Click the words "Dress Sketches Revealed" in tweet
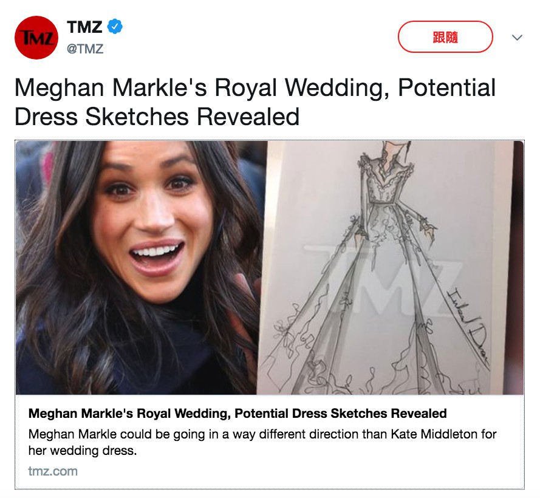 pyautogui.click(x=157, y=117)
